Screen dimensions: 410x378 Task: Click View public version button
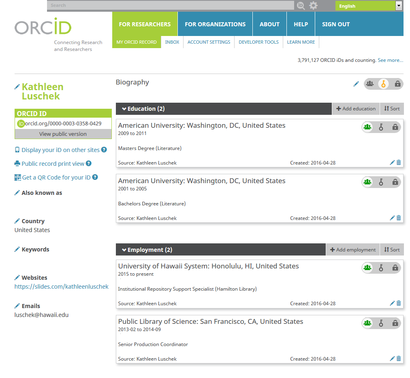tap(63, 134)
